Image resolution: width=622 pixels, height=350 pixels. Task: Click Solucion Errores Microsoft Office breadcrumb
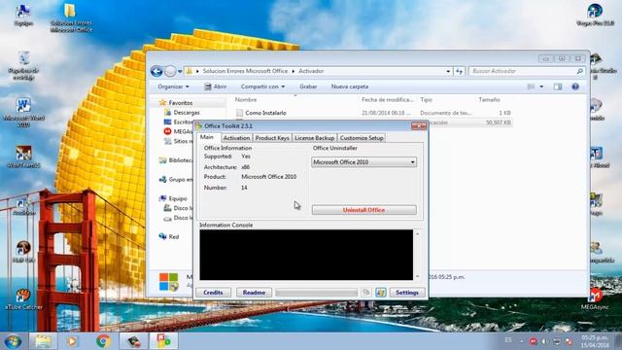245,71
